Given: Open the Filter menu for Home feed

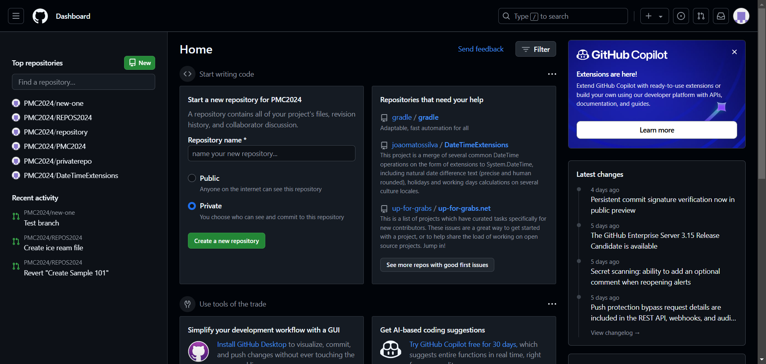Looking at the screenshot, I should click(535, 49).
